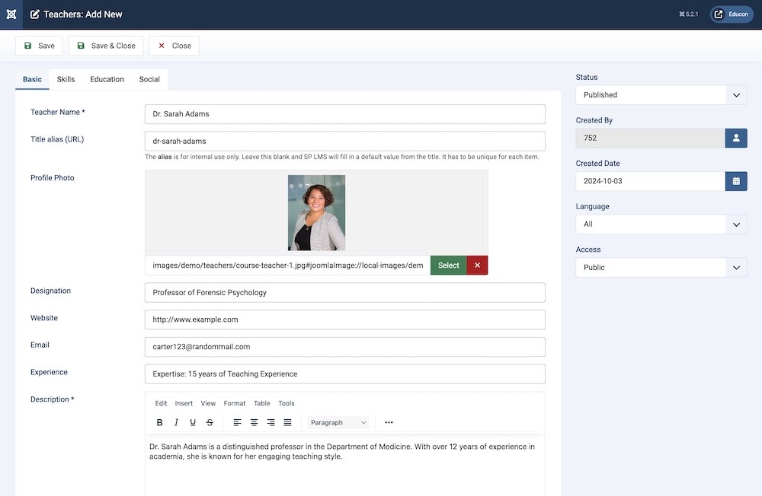Justify text in the editor

pyautogui.click(x=287, y=422)
